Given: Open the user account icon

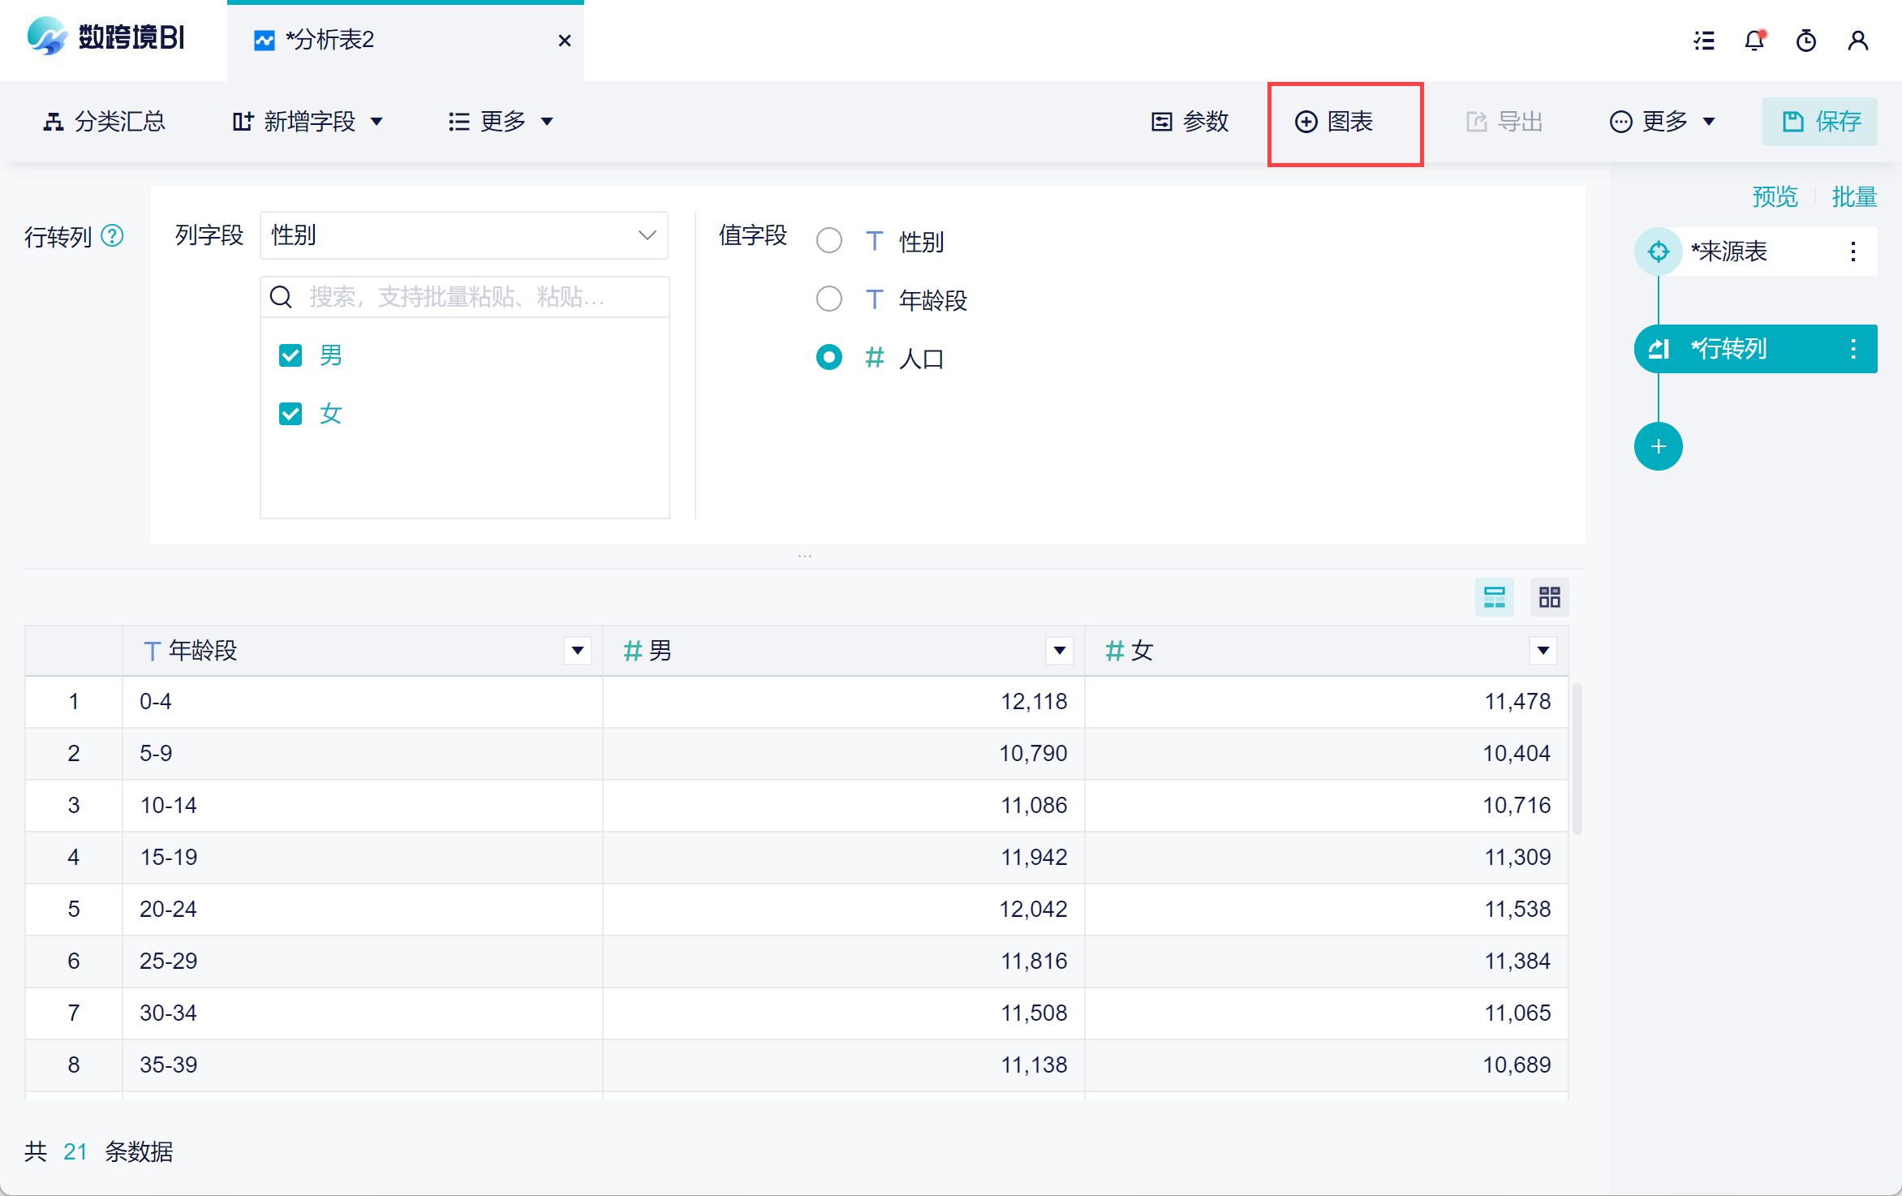Looking at the screenshot, I should click(x=1857, y=41).
